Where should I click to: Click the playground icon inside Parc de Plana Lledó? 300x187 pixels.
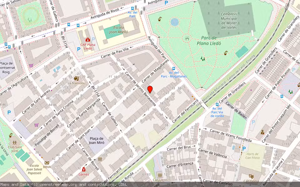point(203,59)
